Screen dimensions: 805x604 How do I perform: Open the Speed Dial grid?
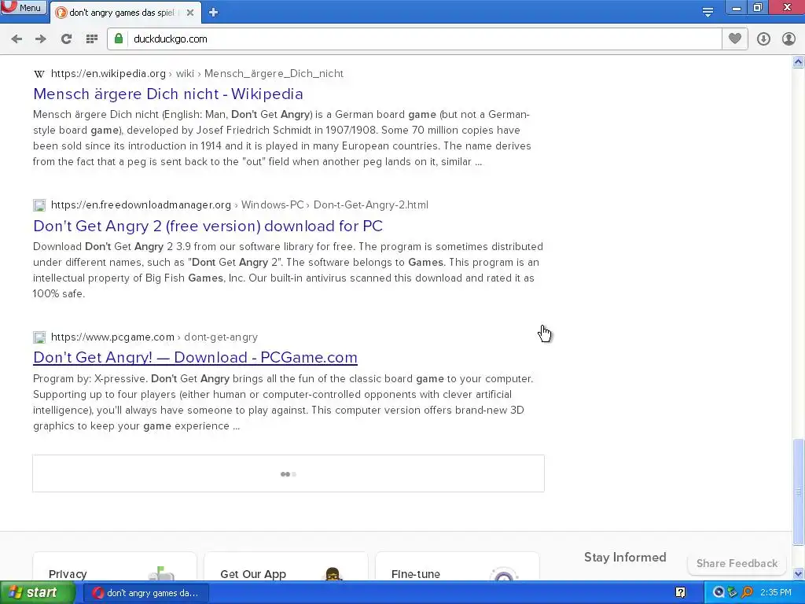(x=92, y=39)
